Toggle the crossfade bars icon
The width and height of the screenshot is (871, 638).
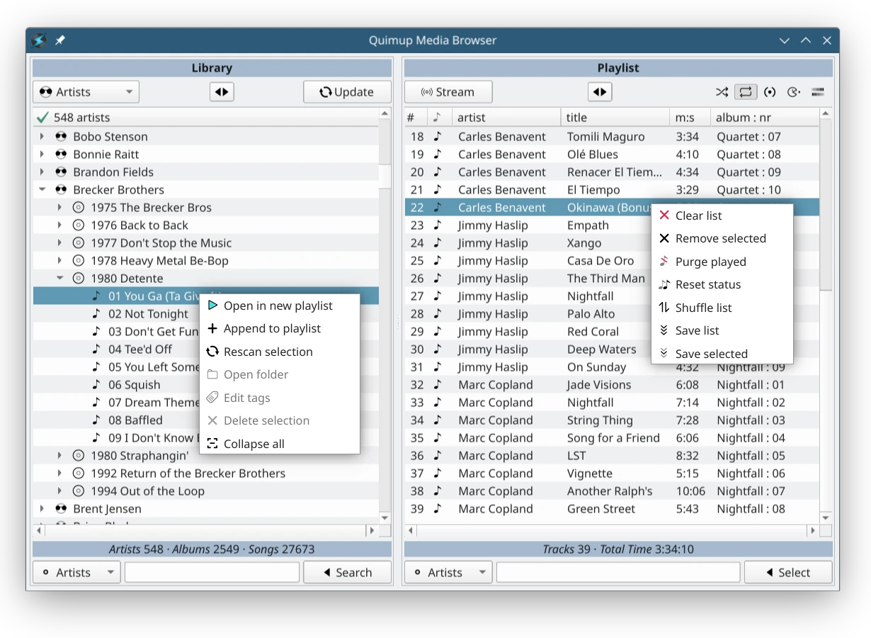[x=818, y=92]
